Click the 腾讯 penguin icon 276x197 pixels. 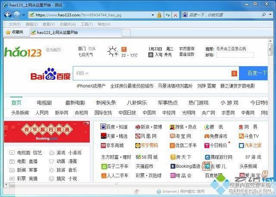pos(207,127)
